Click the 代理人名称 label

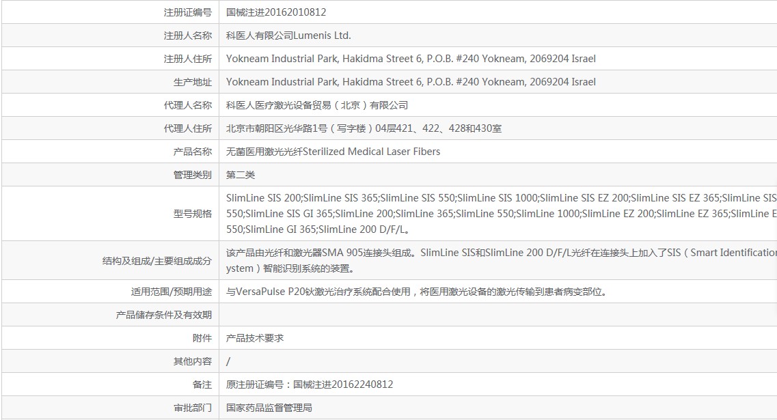(188, 105)
